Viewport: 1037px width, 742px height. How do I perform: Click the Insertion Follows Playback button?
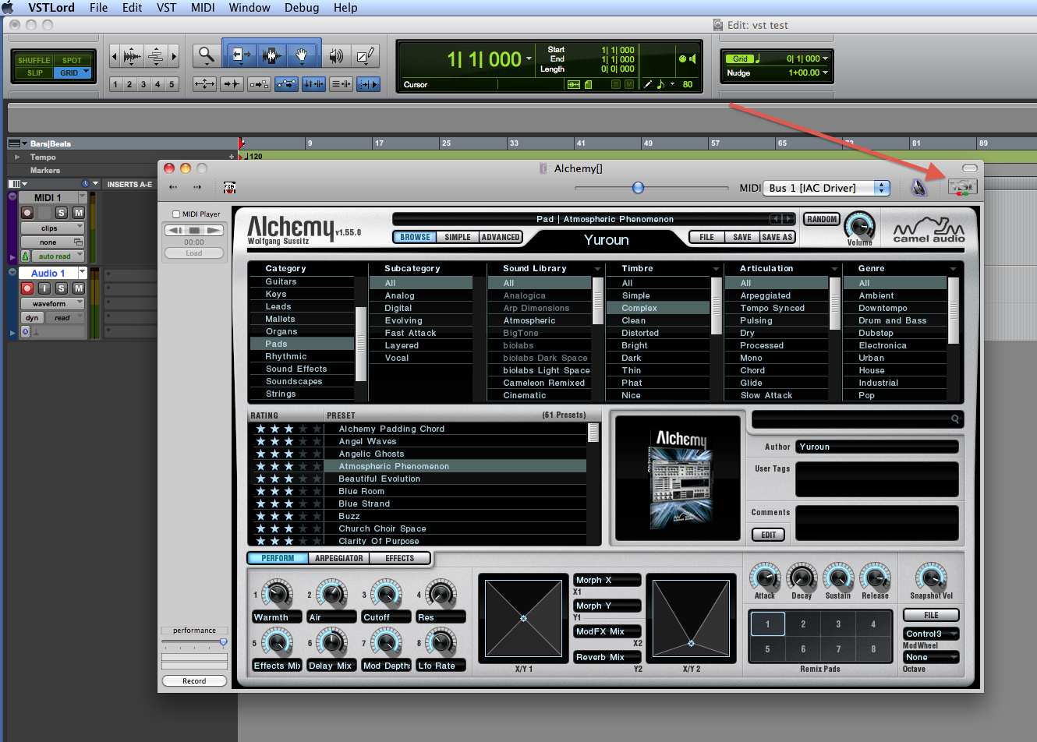pyautogui.click(x=368, y=84)
